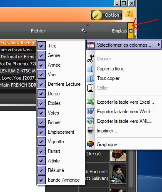Click the Excel icon beside export entry

(x=90, y=102)
